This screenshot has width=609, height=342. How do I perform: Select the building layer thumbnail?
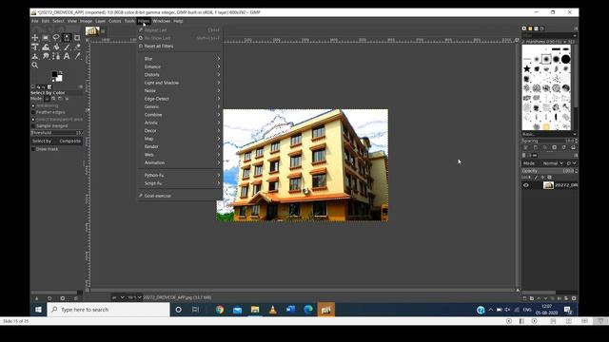[x=548, y=185]
